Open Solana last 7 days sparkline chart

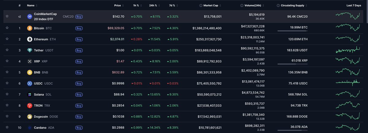(348, 94)
